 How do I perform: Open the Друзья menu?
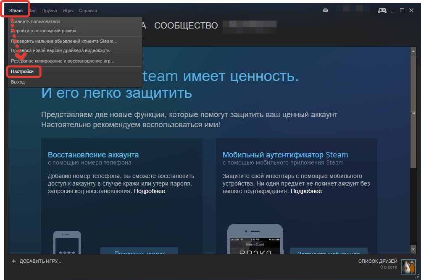tap(50, 11)
